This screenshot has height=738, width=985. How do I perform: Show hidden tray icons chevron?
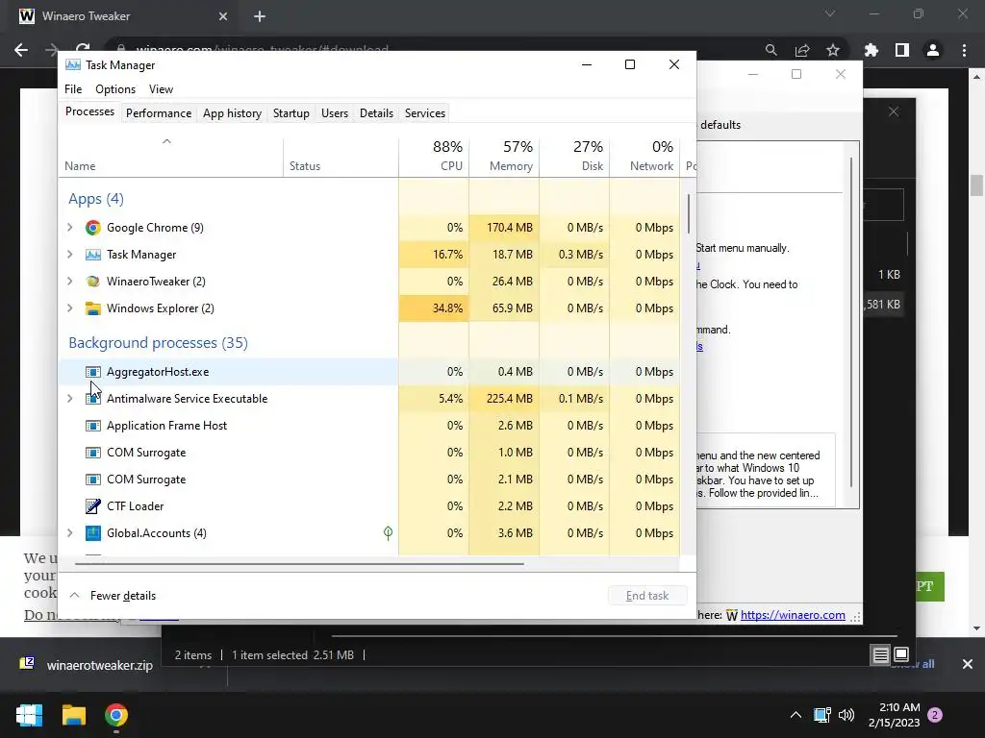[x=796, y=715]
